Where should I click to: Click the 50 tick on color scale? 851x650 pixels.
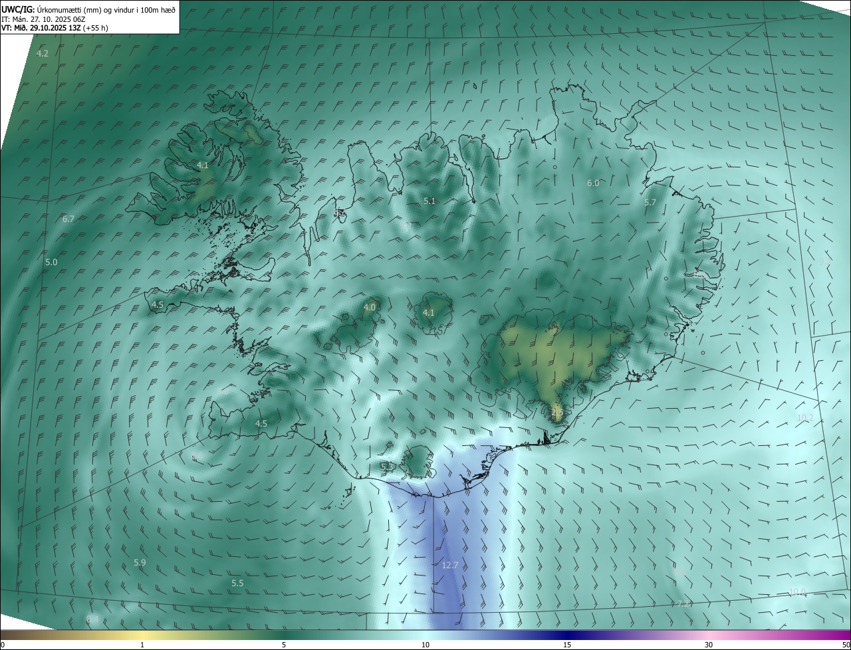(846, 645)
